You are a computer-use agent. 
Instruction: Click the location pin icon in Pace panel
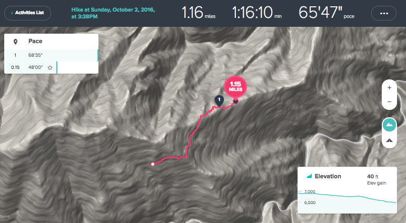16,42
